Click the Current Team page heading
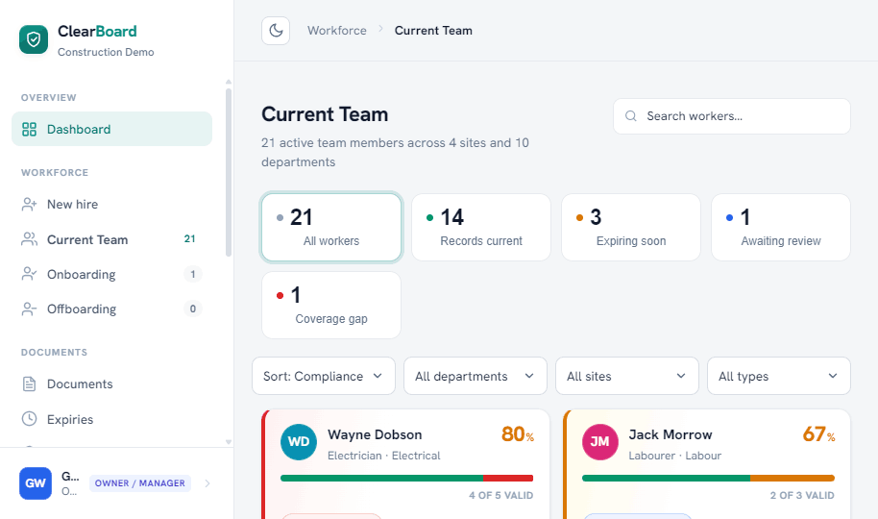 (x=325, y=114)
